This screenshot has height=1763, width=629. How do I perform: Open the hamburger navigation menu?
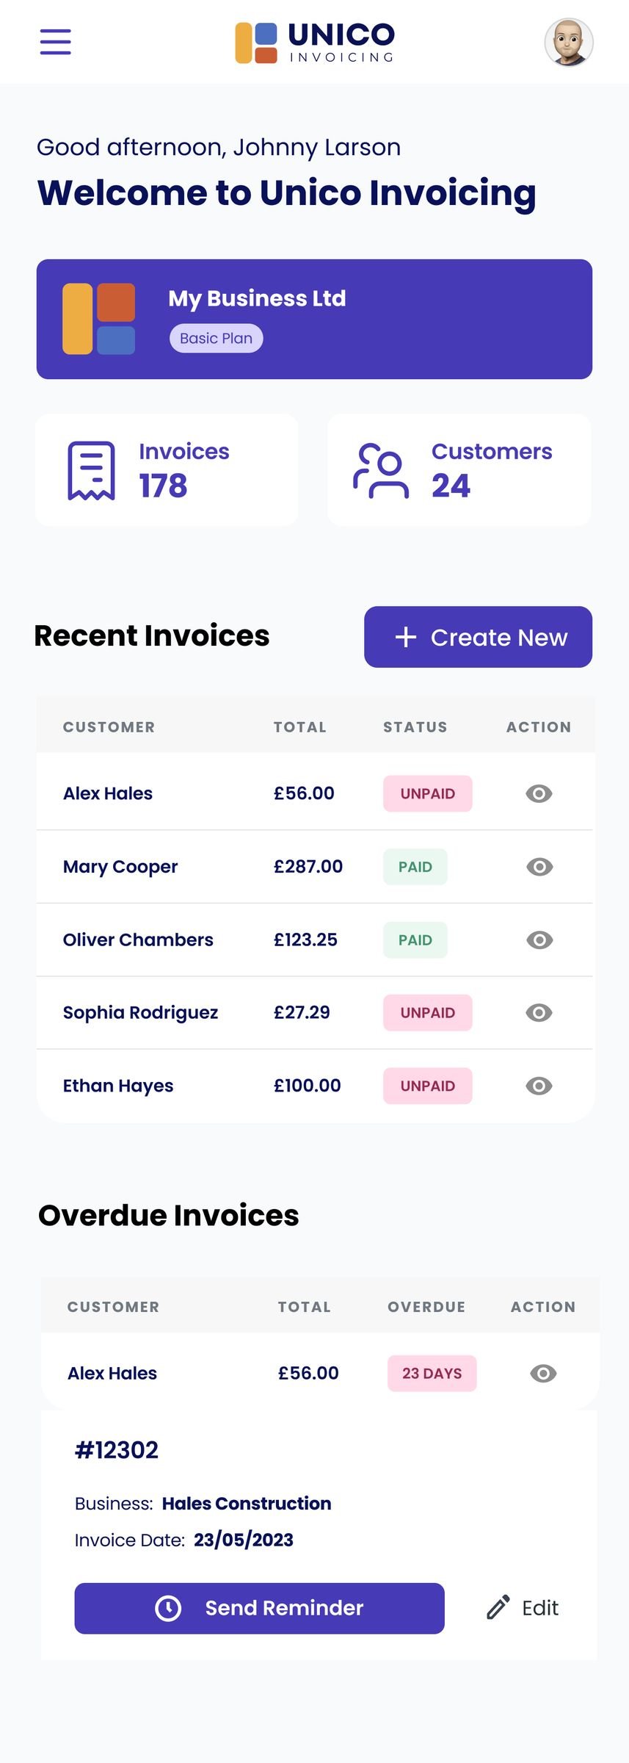(x=55, y=42)
